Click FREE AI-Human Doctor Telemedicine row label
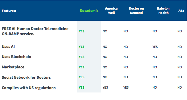The height and width of the screenshot is (100, 187). tap(35, 31)
